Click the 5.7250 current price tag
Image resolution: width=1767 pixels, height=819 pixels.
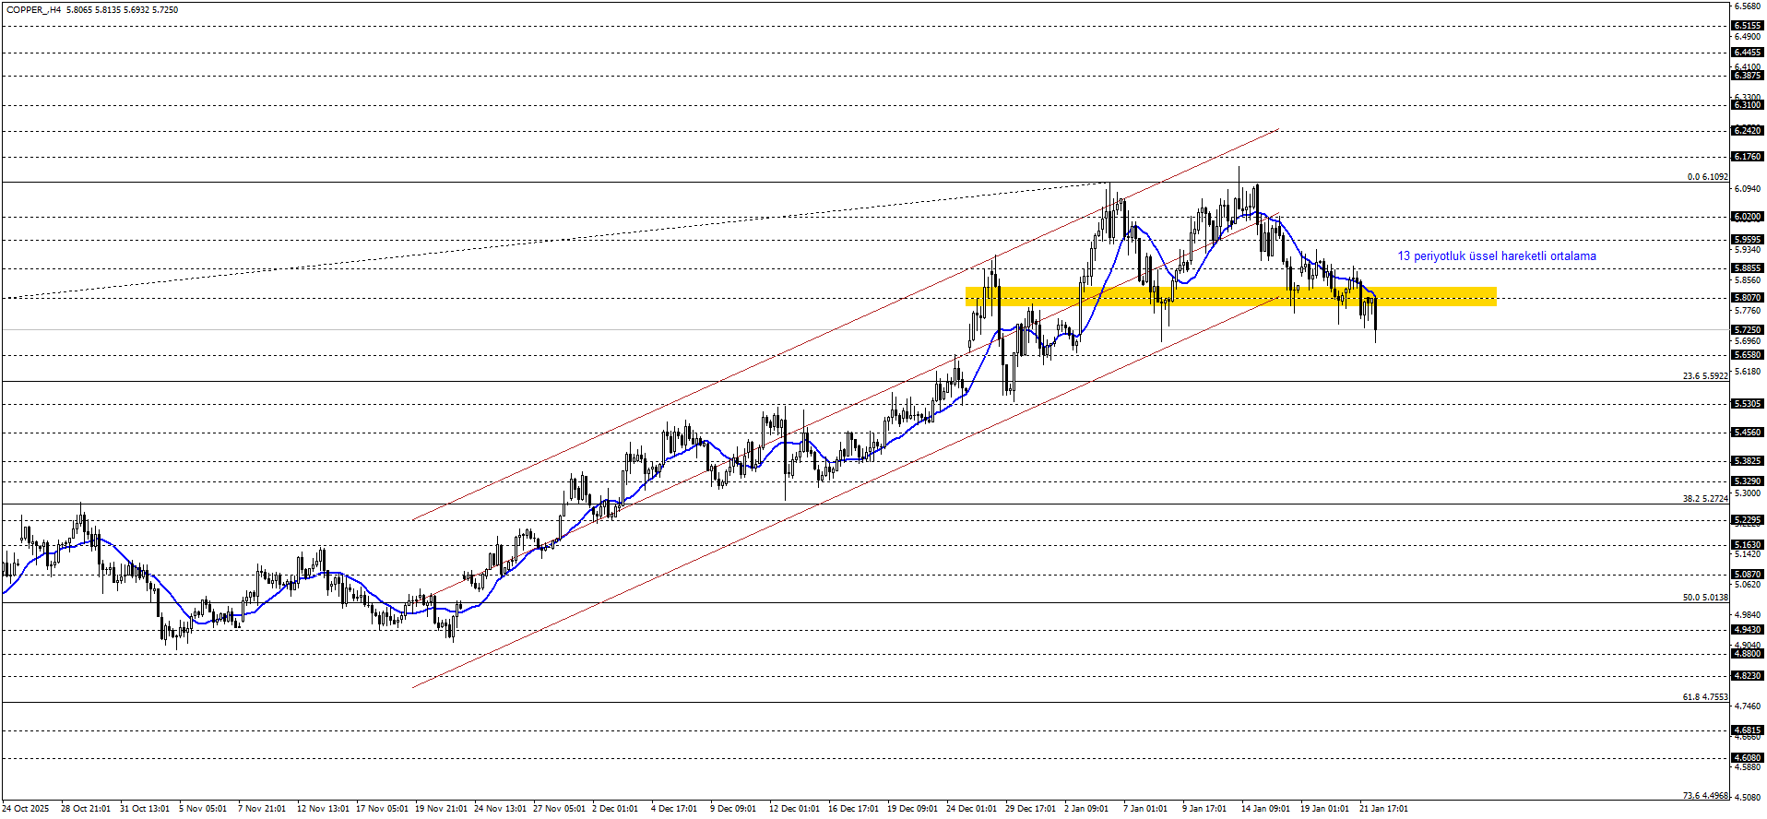(1748, 330)
